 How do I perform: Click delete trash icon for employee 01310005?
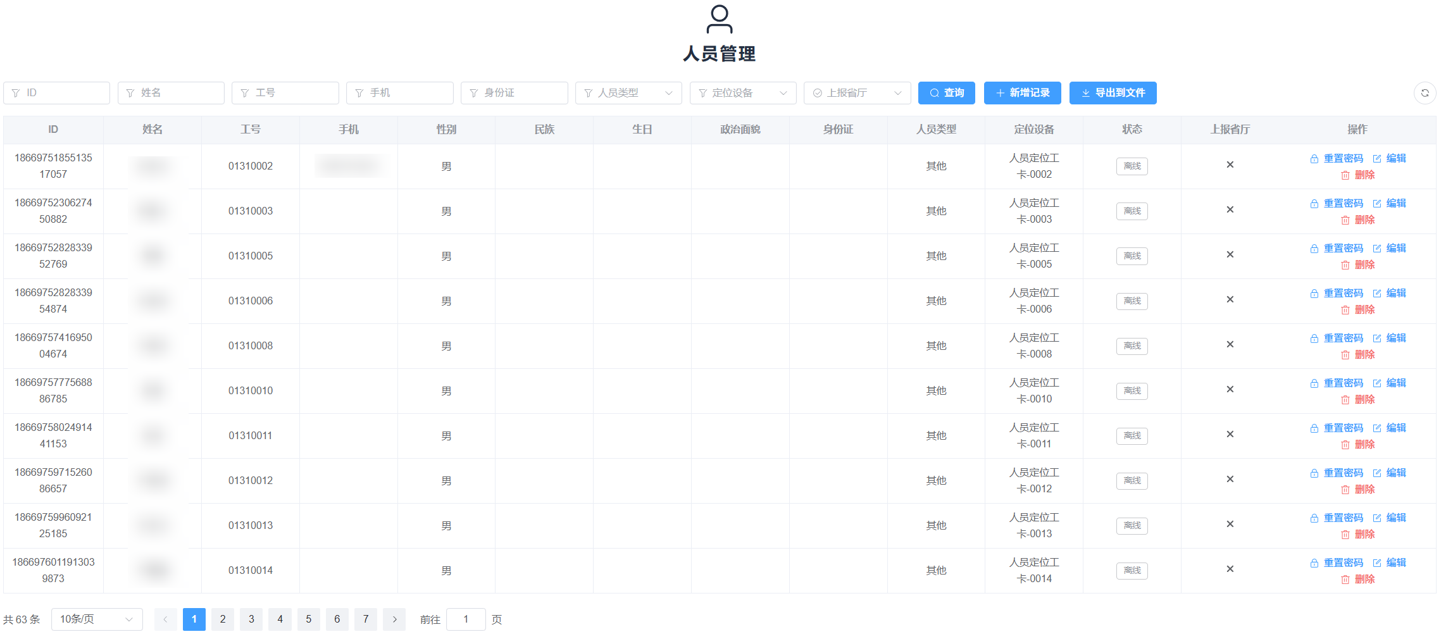1345,265
